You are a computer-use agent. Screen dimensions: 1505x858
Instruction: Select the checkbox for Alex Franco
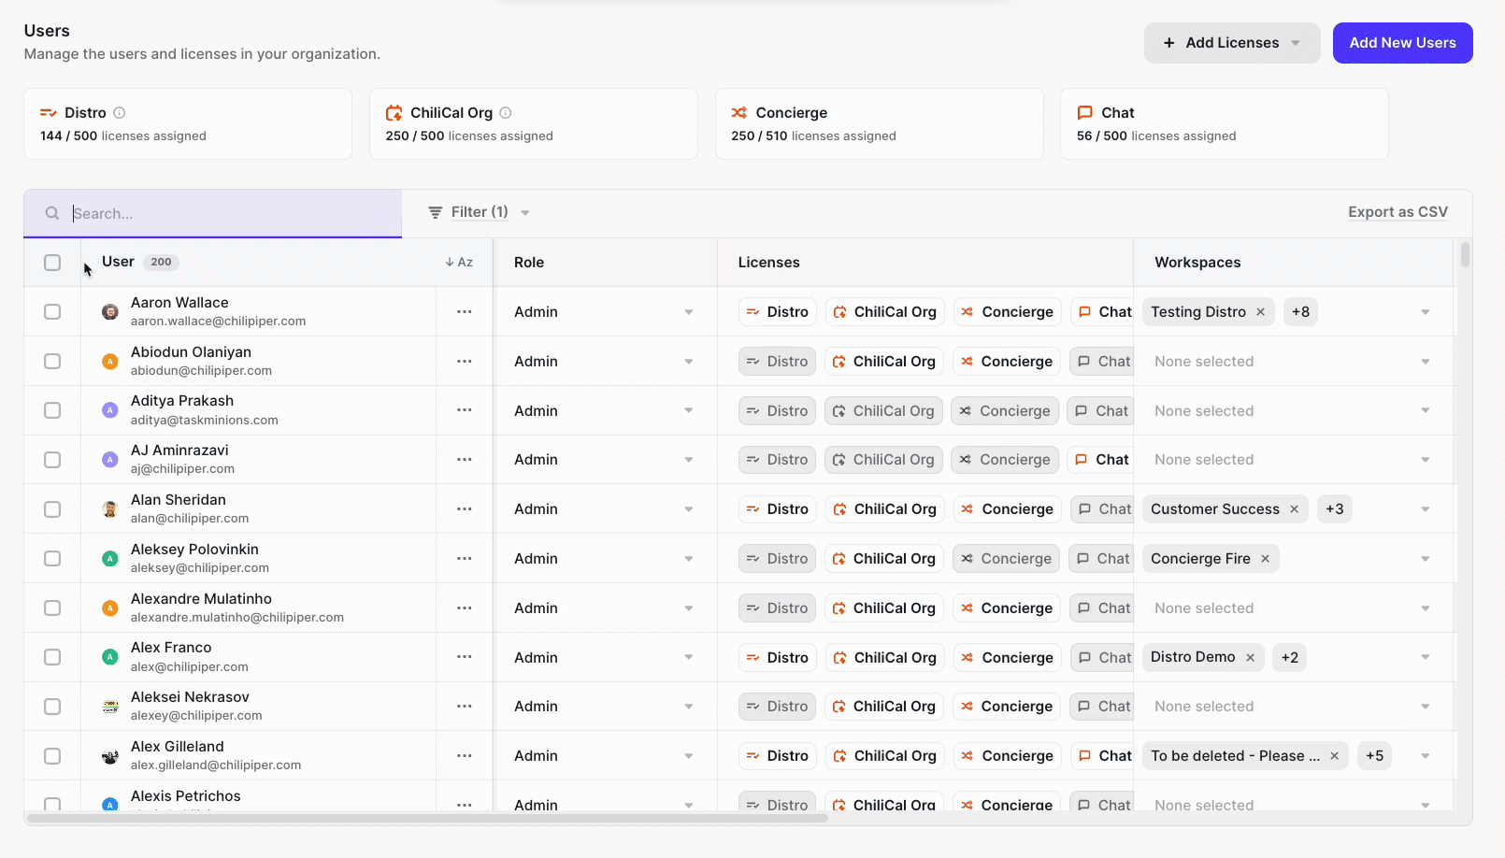tap(52, 657)
